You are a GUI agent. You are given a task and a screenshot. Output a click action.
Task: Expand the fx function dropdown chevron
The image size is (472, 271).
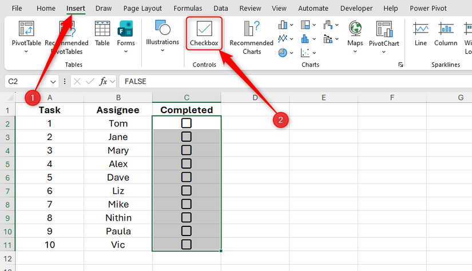click(x=112, y=81)
